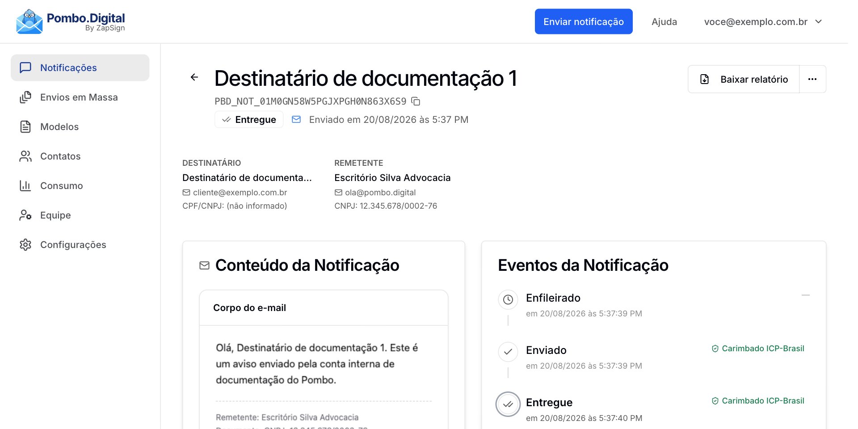Open the Consumo page
Image resolution: width=858 pixels, height=429 pixels.
[80, 185]
